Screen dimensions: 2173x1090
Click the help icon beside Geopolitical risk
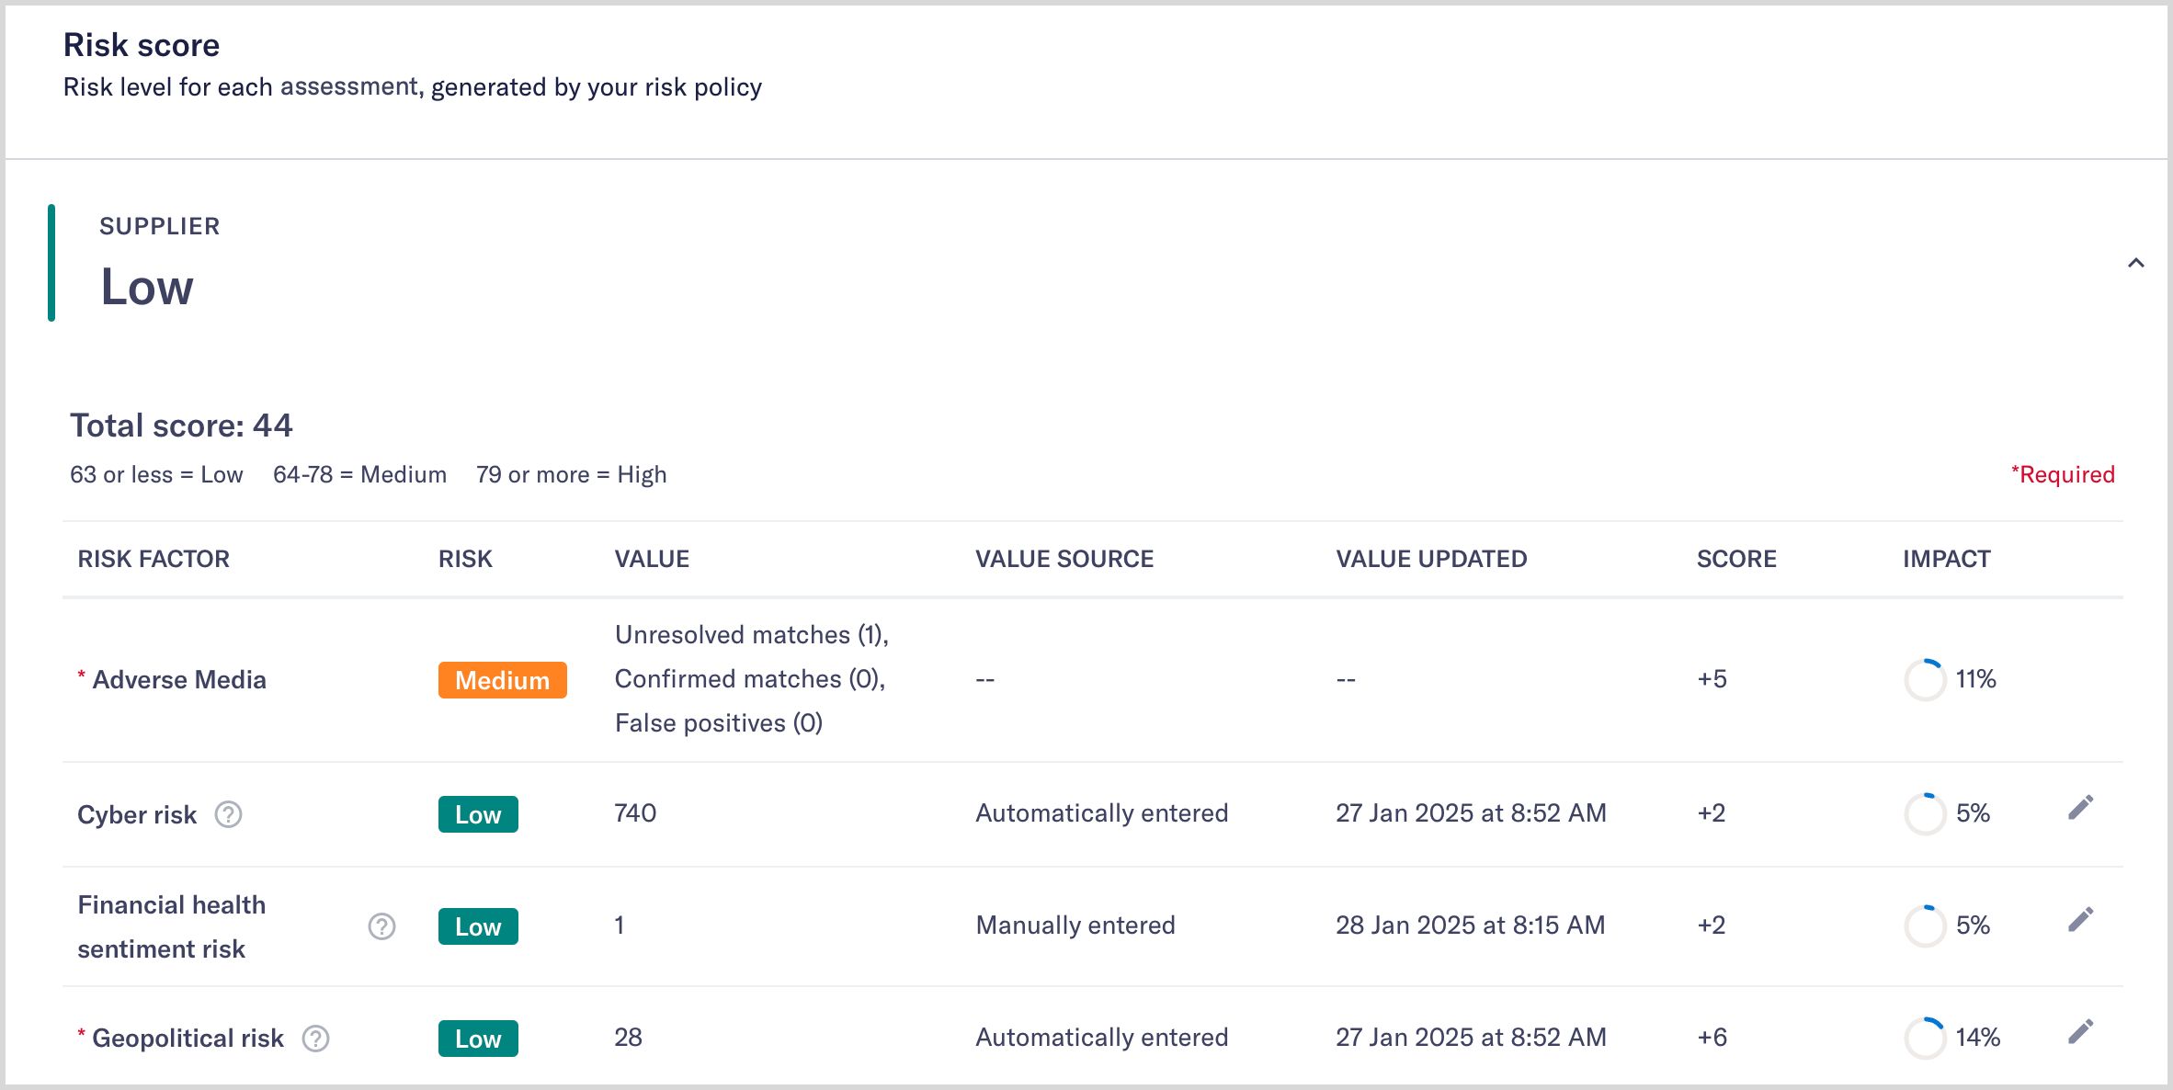[315, 1039]
